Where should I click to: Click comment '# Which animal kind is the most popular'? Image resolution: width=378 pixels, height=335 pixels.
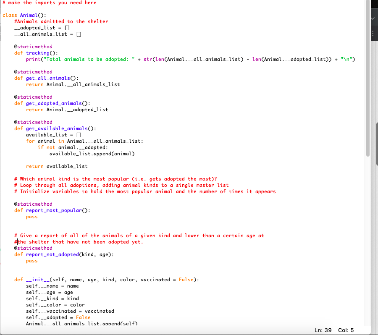pos(115,179)
